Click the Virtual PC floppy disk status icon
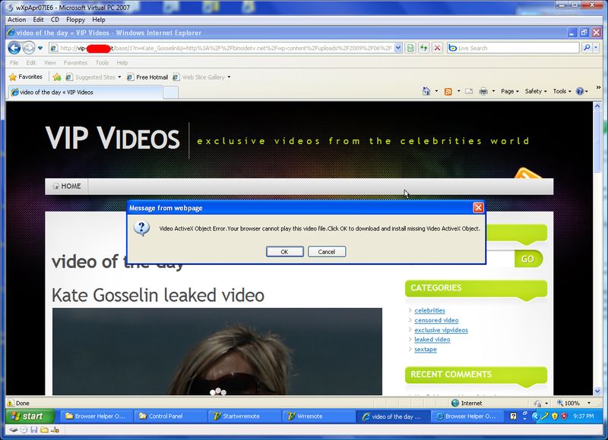Screen dimensions: 608x440 (x=34, y=430)
